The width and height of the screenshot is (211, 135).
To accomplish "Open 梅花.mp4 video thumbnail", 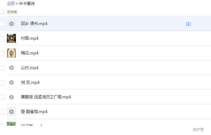I will (12, 53).
